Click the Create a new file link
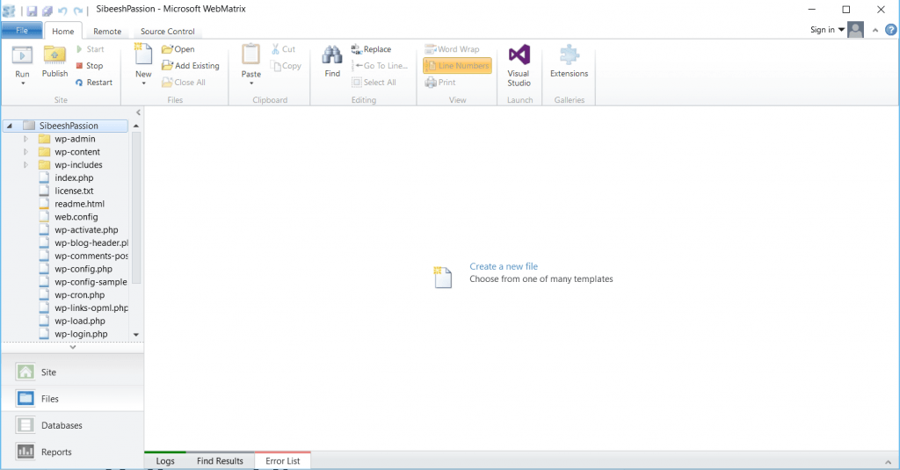Screen dimensions: 900x470 pyautogui.click(x=504, y=266)
